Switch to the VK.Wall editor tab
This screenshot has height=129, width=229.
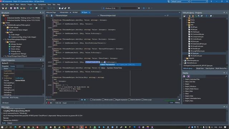point(75,13)
